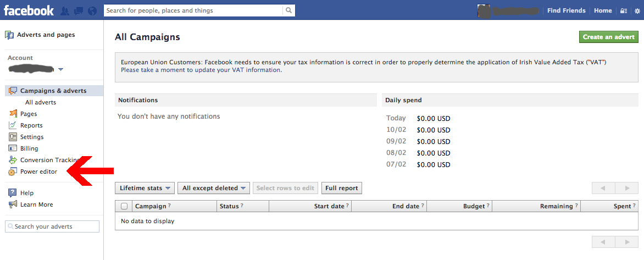Open Reports in the sidebar
Viewport: 644px width, 260px height.
[x=32, y=125]
